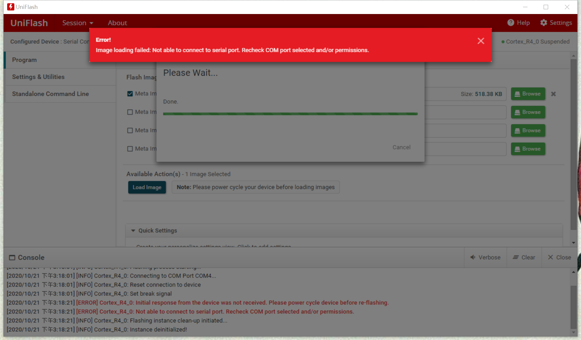Check the second Meta Image checkbox
This screenshot has height=340, width=581.
tap(130, 112)
